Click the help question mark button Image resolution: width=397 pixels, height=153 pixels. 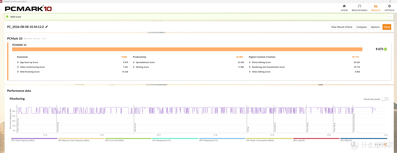tap(390, 17)
